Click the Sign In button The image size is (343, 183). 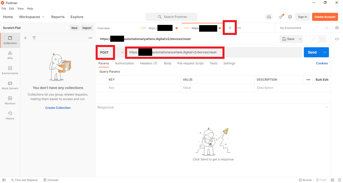pyautogui.click(x=302, y=17)
